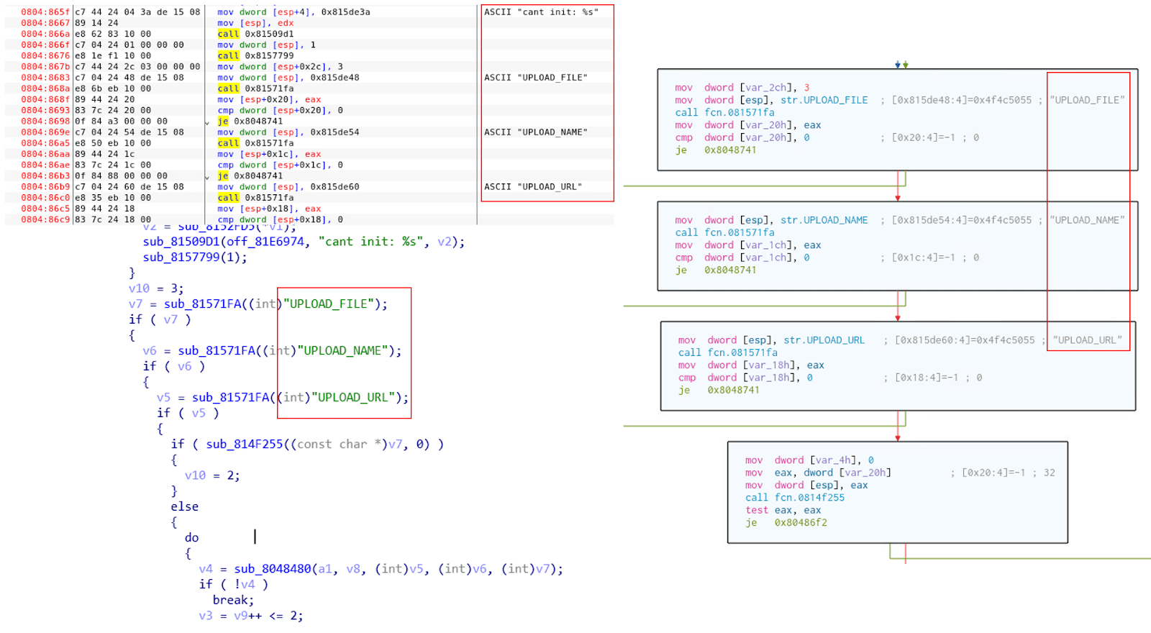Select address 0804:867b in the listing
Screen dimensions: 1151x633
(x=45, y=66)
